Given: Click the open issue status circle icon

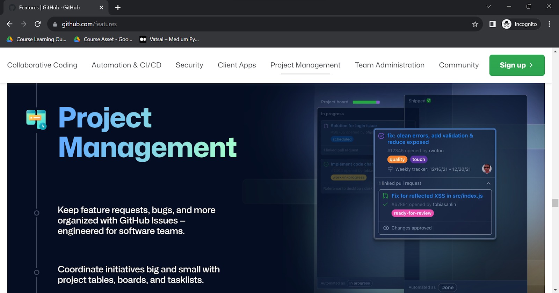Looking at the screenshot, I should [x=381, y=136].
